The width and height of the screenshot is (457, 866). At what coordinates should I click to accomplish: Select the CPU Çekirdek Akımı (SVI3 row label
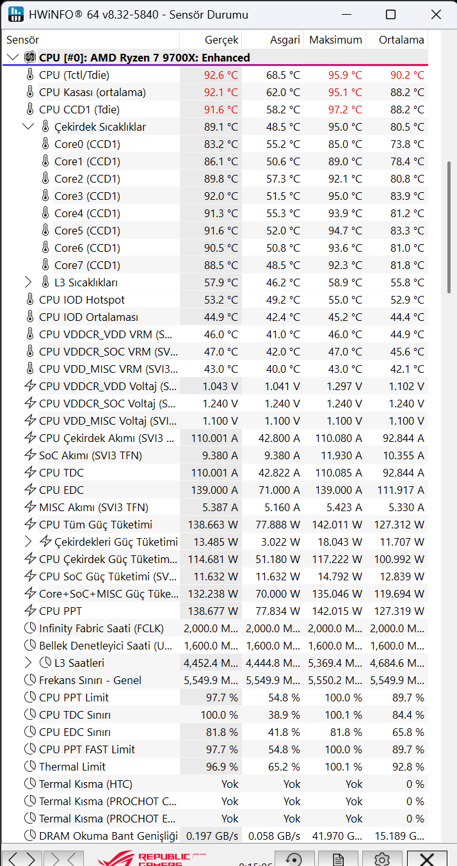tap(106, 438)
